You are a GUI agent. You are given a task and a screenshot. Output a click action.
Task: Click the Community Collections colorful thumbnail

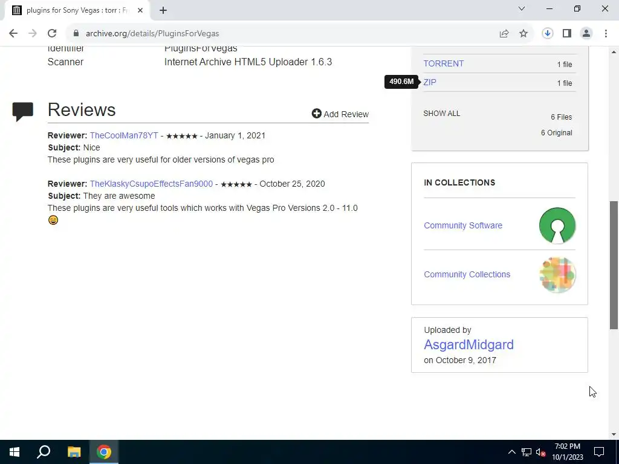(x=557, y=275)
